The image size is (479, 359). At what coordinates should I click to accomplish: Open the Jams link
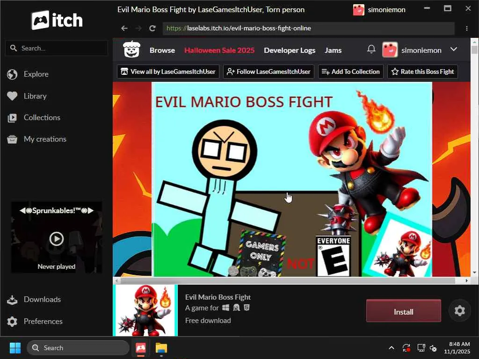333,50
